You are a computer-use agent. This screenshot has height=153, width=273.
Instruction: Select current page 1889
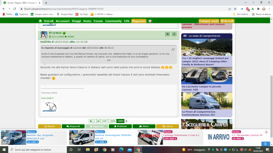coord(120,121)
